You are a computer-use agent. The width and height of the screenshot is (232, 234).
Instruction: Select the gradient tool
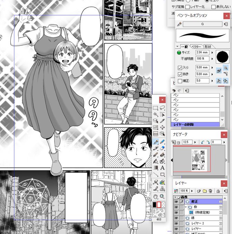click(x=155, y=168)
